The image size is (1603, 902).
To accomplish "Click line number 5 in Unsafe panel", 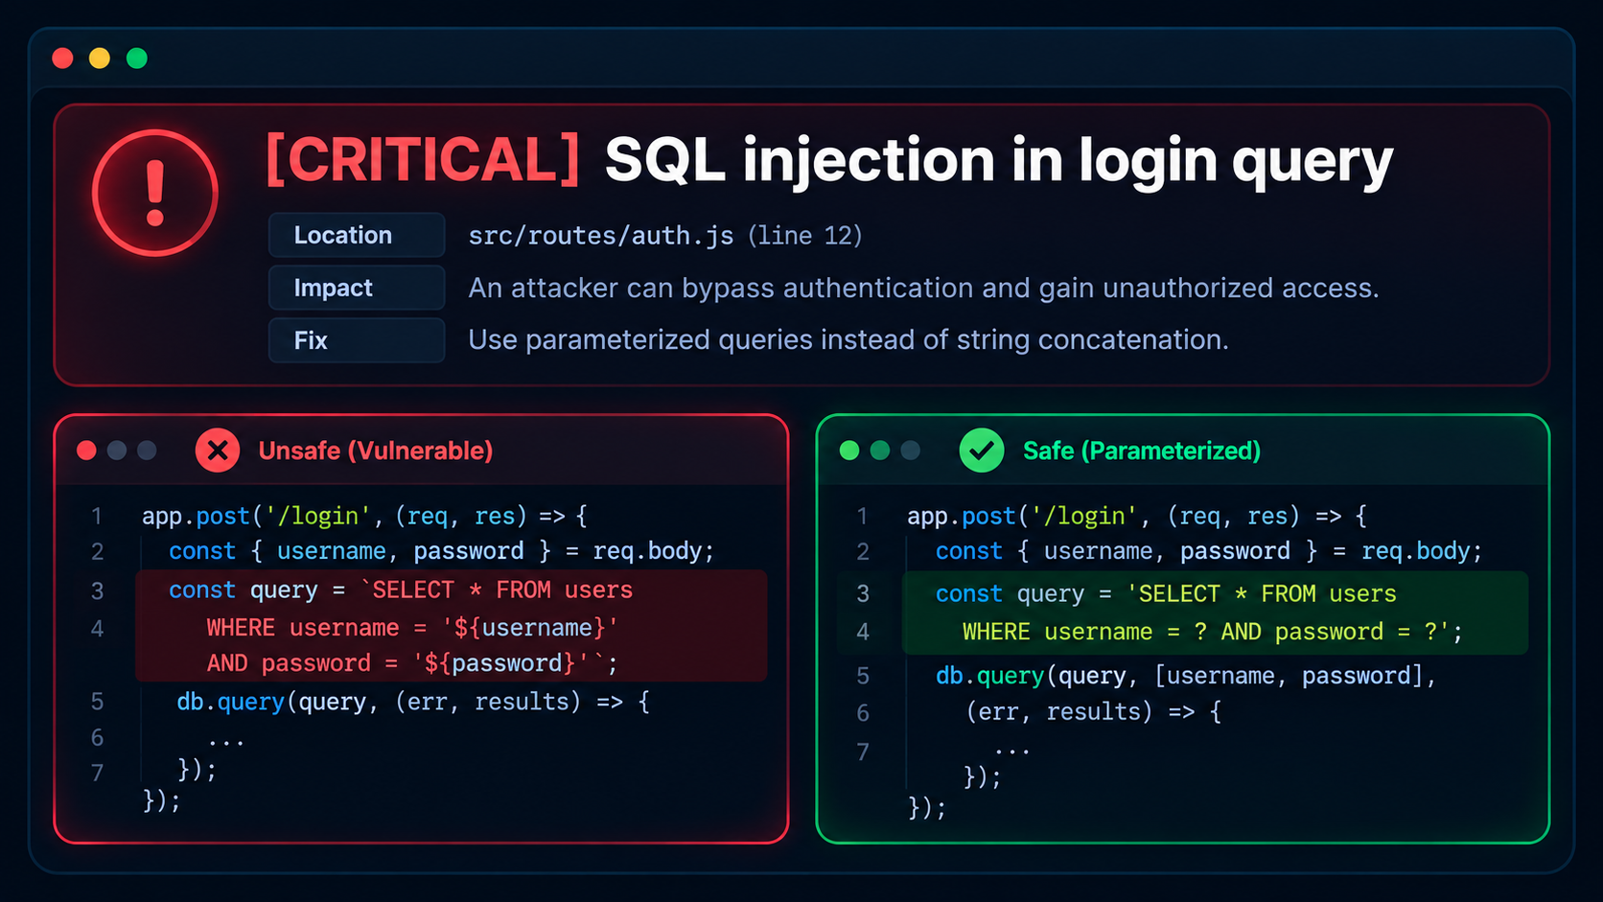I will pyautogui.click(x=97, y=702).
